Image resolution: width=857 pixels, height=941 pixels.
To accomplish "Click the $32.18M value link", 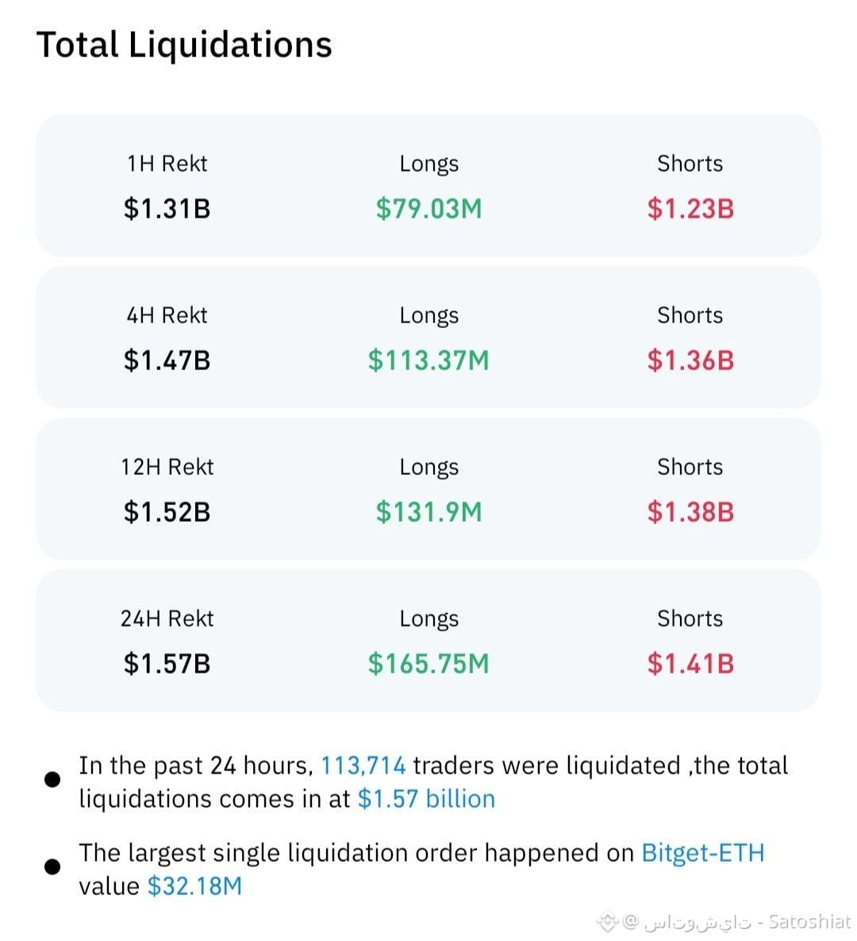I will pyautogui.click(x=195, y=886).
